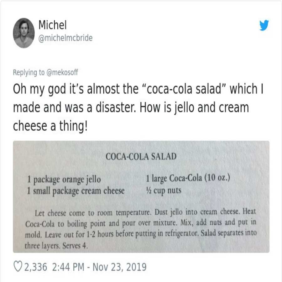Image resolution: width=282 pixels, height=282 pixels.
Task: Click the COCA-COLA SALAD recipe title
Action: pos(141,156)
